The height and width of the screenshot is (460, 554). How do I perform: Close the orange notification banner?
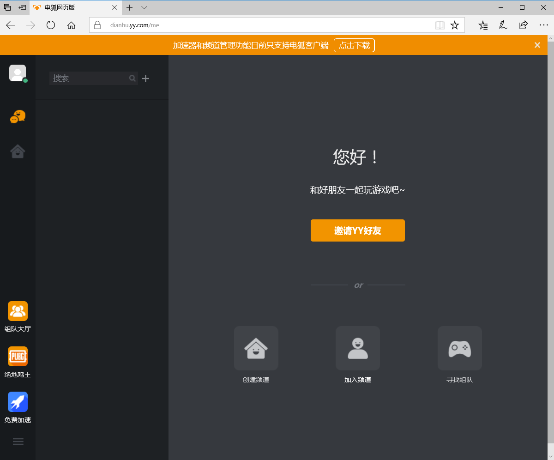(537, 45)
